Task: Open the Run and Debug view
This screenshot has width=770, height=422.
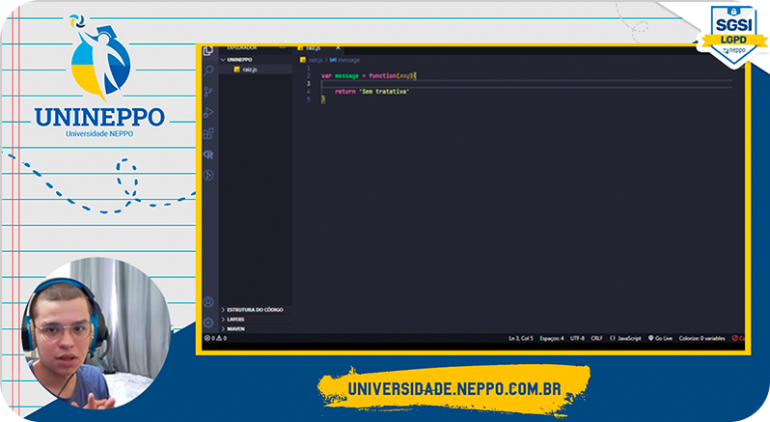Action: [208, 112]
